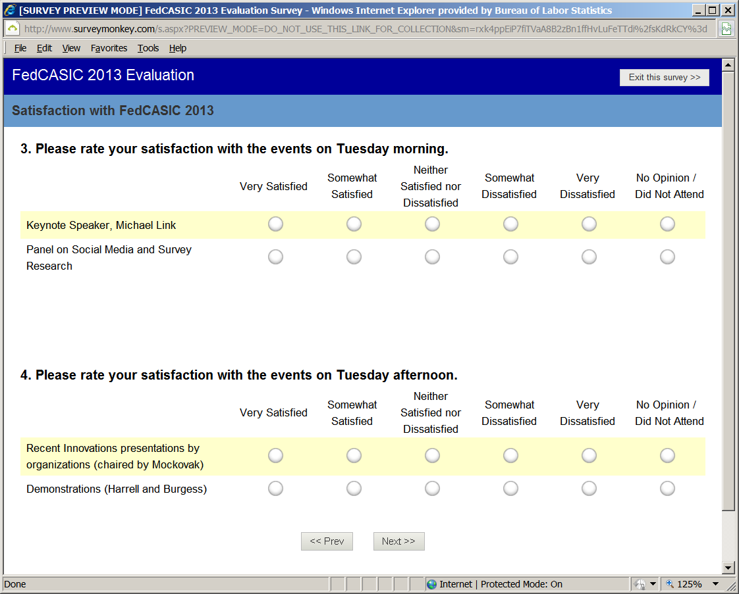Open the View menu
The height and width of the screenshot is (594, 739).
pos(71,48)
